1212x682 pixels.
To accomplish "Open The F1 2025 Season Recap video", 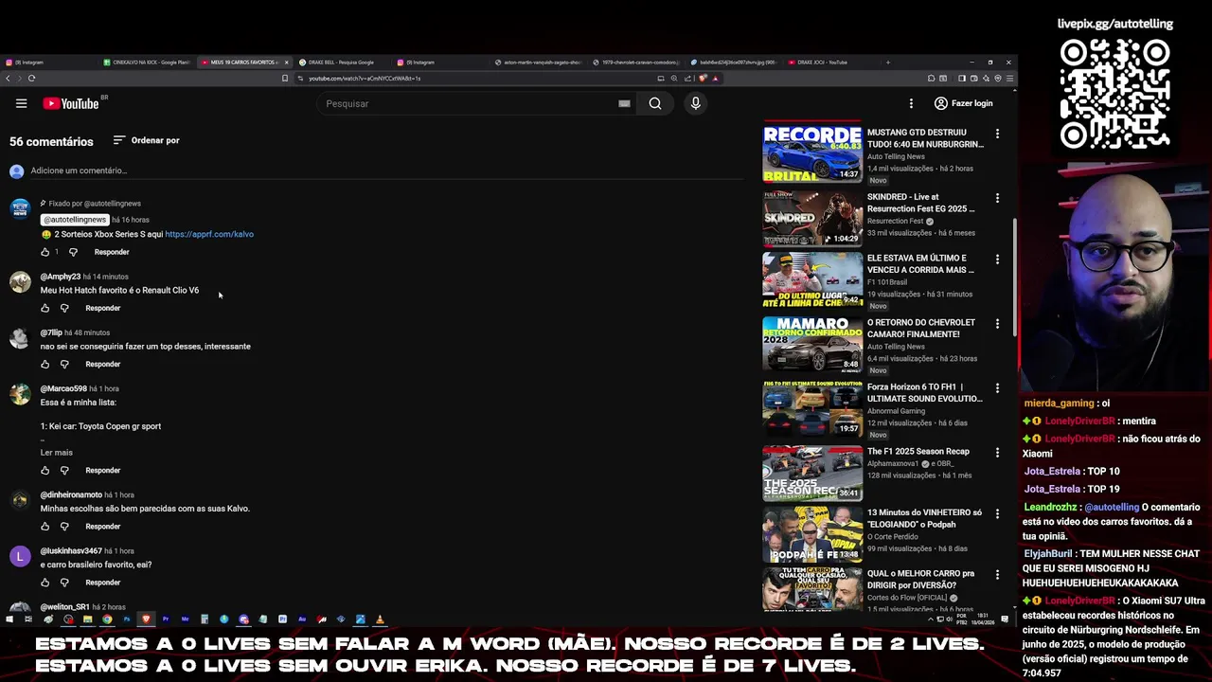I will [918, 452].
